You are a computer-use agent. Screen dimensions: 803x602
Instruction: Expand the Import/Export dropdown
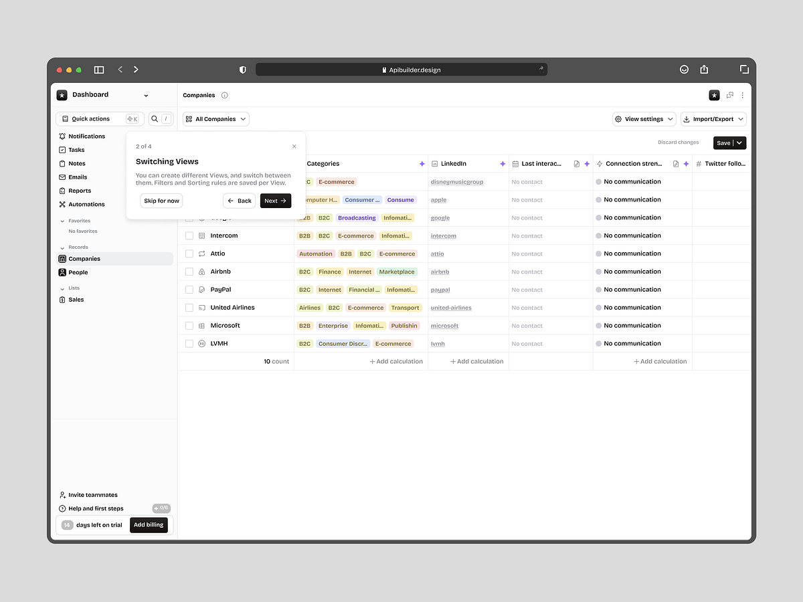713,118
